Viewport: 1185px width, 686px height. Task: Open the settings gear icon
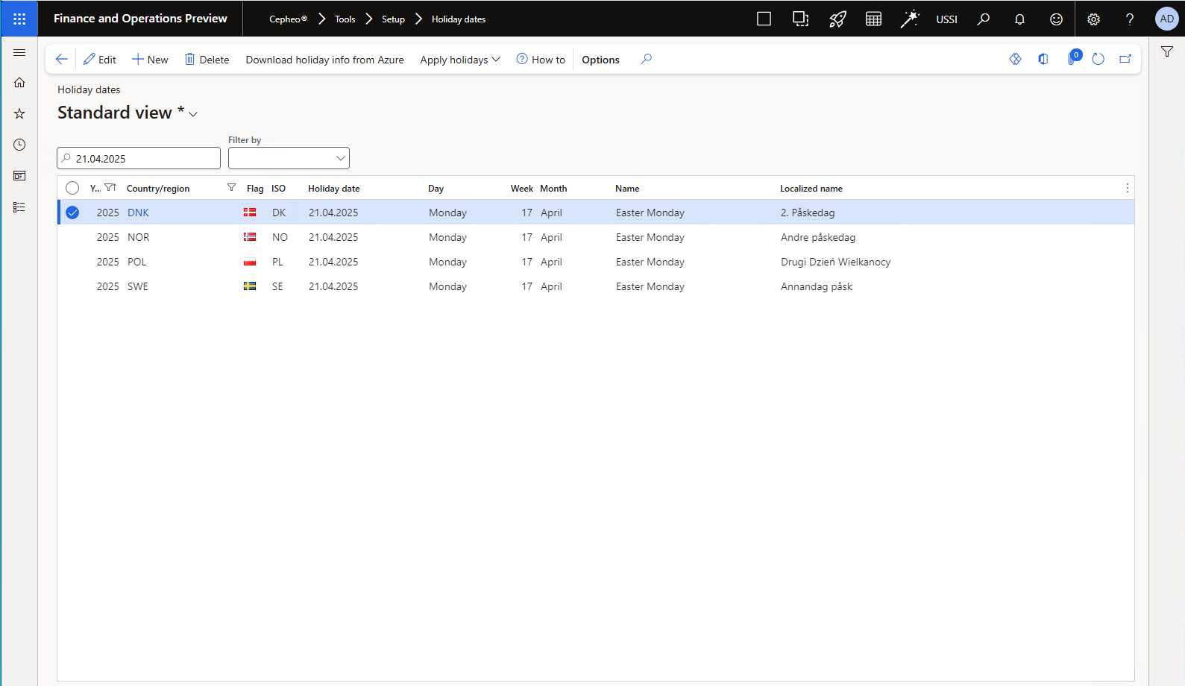click(x=1093, y=19)
